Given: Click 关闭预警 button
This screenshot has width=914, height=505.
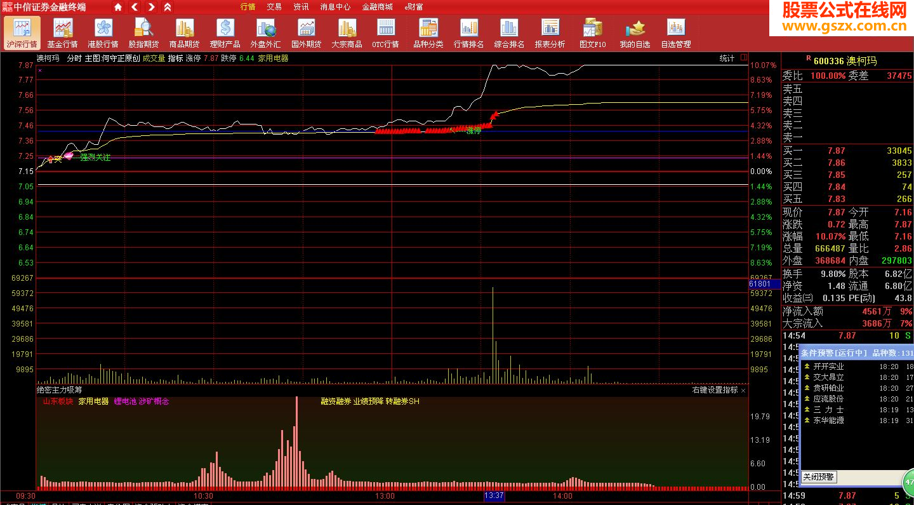Looking at the screenshot, I should click(818, 477).
